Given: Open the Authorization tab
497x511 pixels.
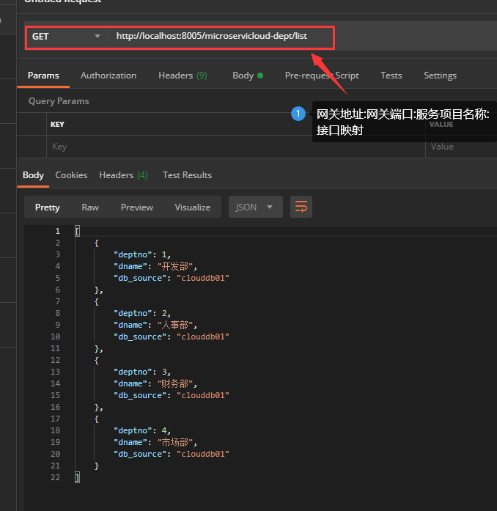Looking at the screenshot, I should 108,76.
